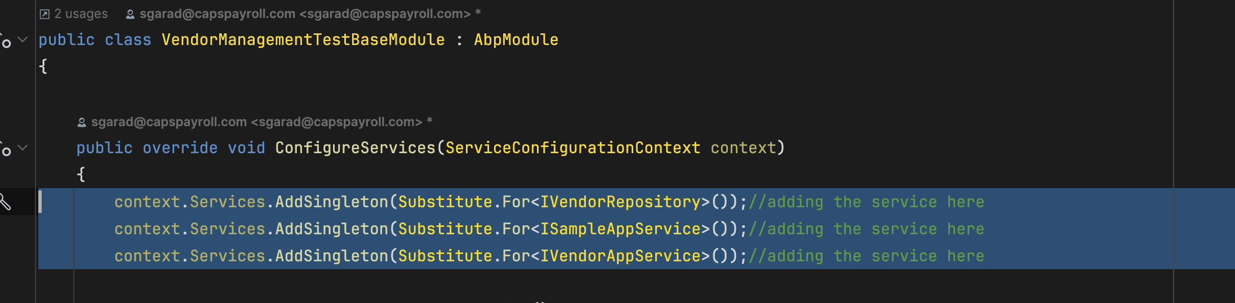Place the cursor on the ConfigureServices method name

[x=355, y=148]
